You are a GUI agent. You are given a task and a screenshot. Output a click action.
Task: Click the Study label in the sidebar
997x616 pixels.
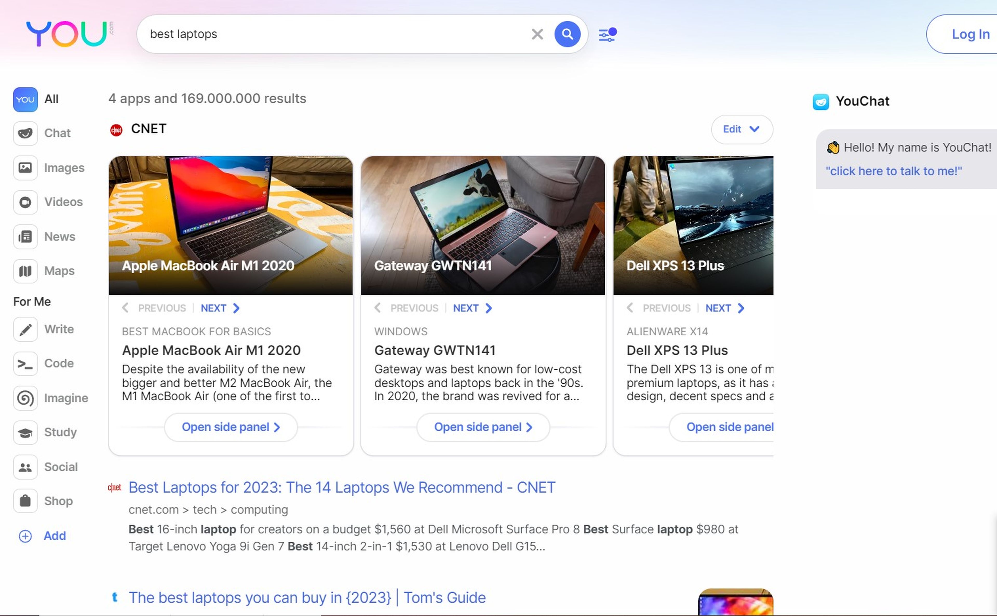click(x=60, y=432)
